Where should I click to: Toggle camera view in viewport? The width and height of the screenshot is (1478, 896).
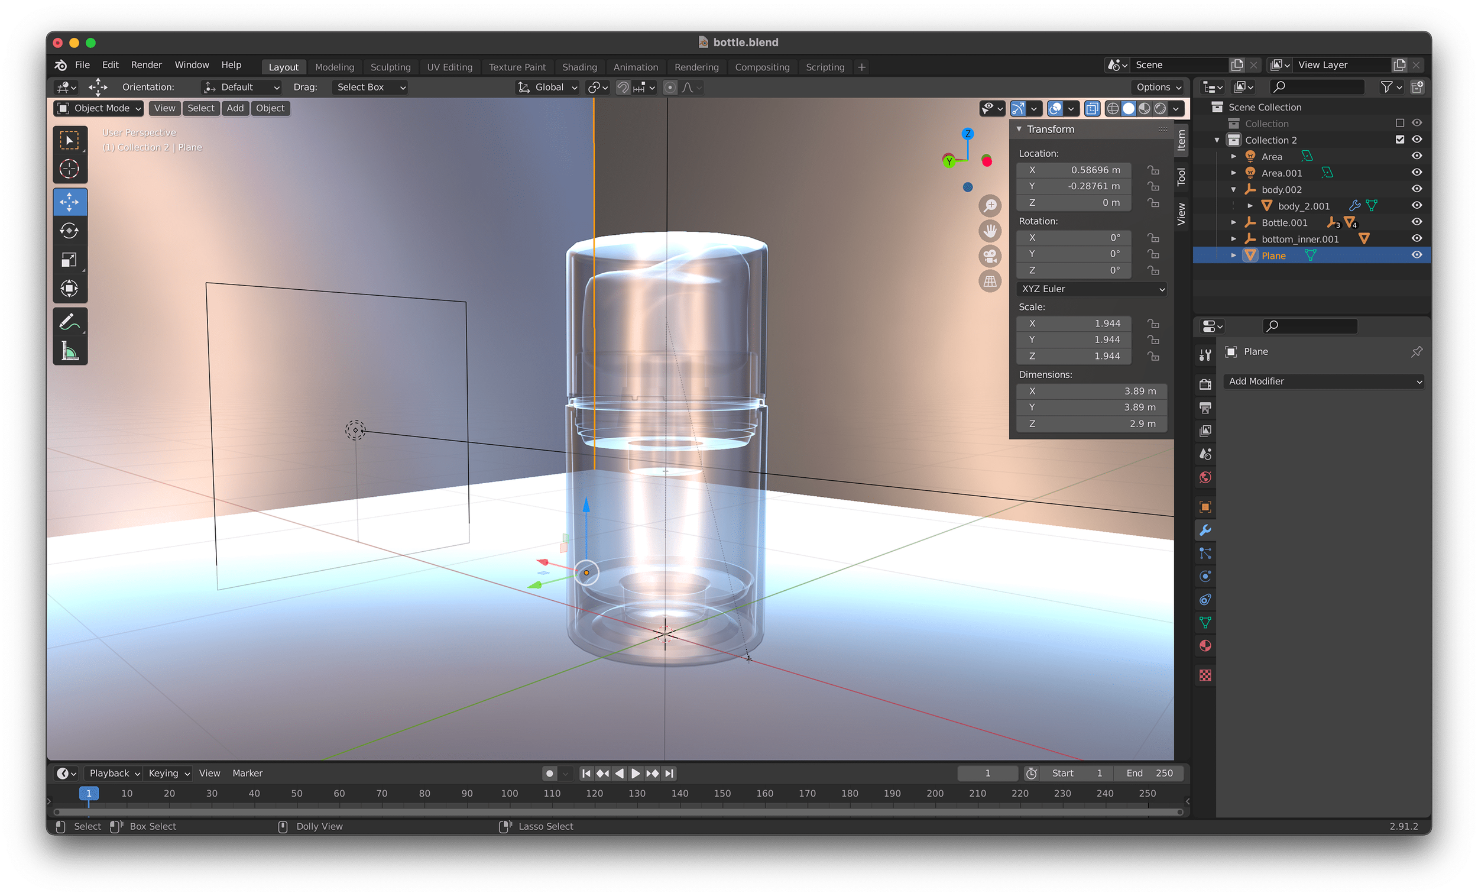(x=990, y=256)
